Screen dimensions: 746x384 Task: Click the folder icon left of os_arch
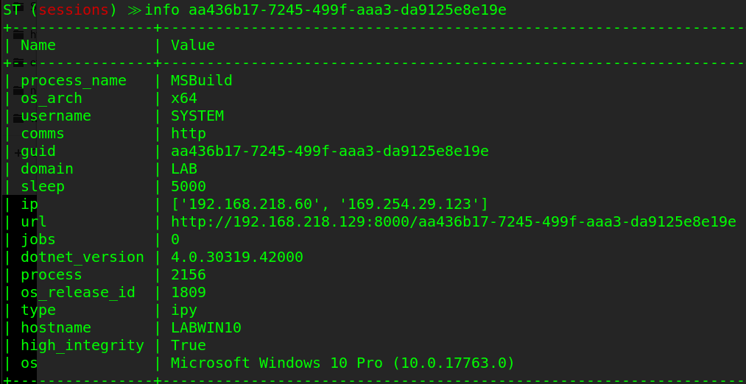[x=17, y=90]
